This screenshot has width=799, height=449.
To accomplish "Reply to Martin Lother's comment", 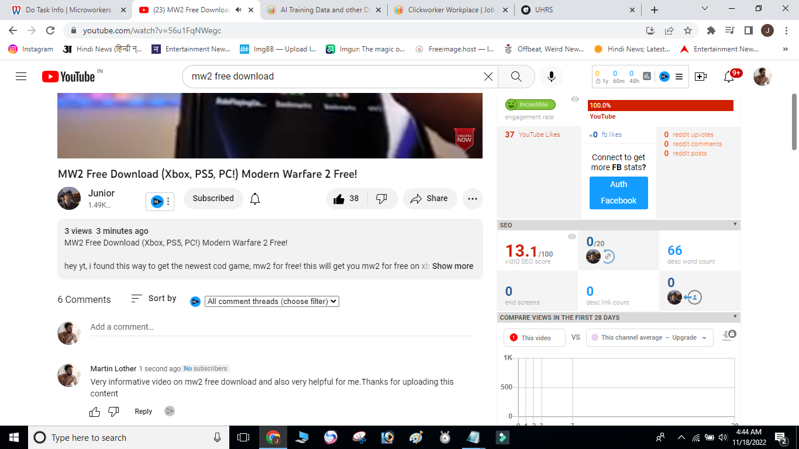I will (143, 412).
